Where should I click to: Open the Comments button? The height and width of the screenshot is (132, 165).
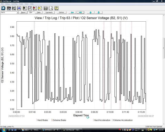49,12
